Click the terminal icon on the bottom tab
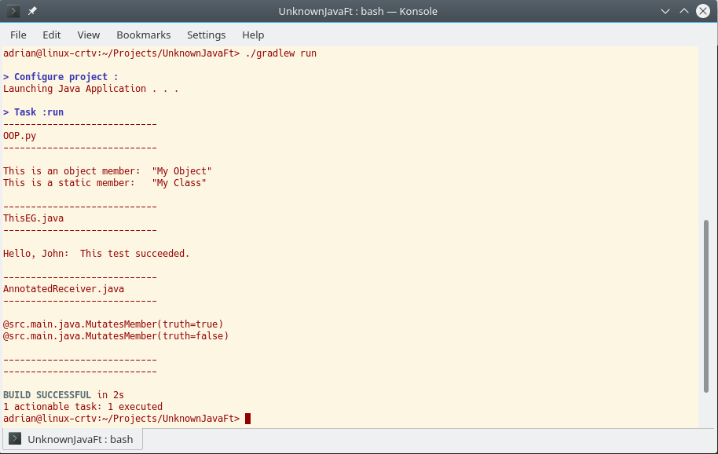 click(15, 439)
